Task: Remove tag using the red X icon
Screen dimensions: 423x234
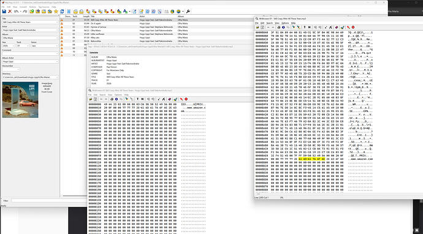Action: point(10,11)
